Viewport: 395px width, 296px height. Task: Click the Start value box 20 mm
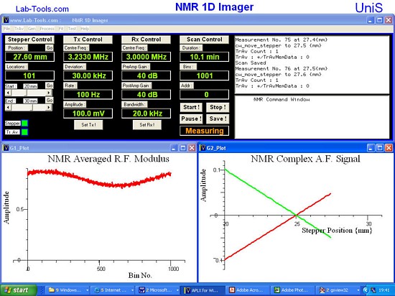point(30,86)
